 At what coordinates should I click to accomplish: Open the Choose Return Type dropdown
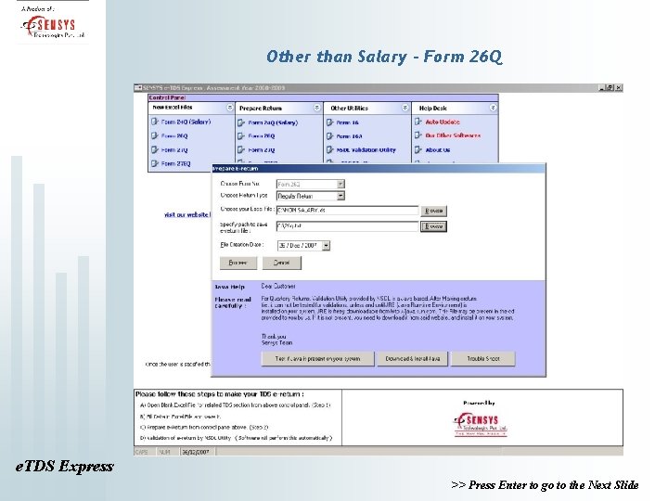coord(340,196)
